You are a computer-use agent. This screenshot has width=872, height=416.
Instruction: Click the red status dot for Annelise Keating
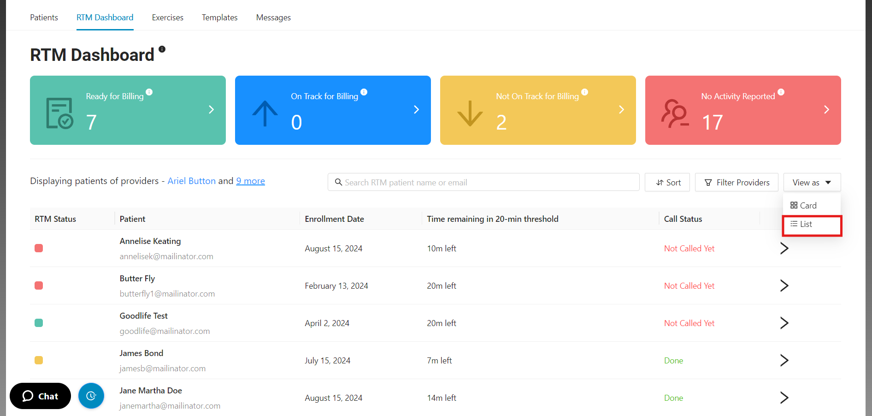(x=39, y=248)
